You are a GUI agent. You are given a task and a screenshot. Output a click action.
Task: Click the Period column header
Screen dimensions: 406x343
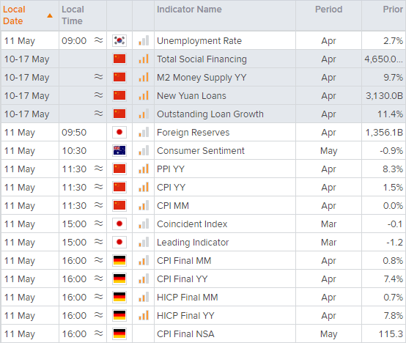(328, 10)
